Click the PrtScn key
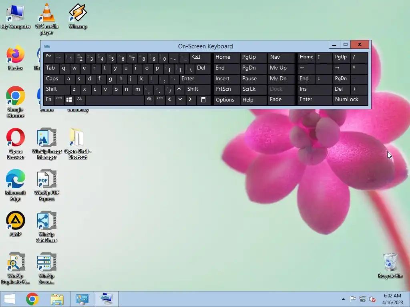Screen dimensions: 410x307 pos(226,89)
